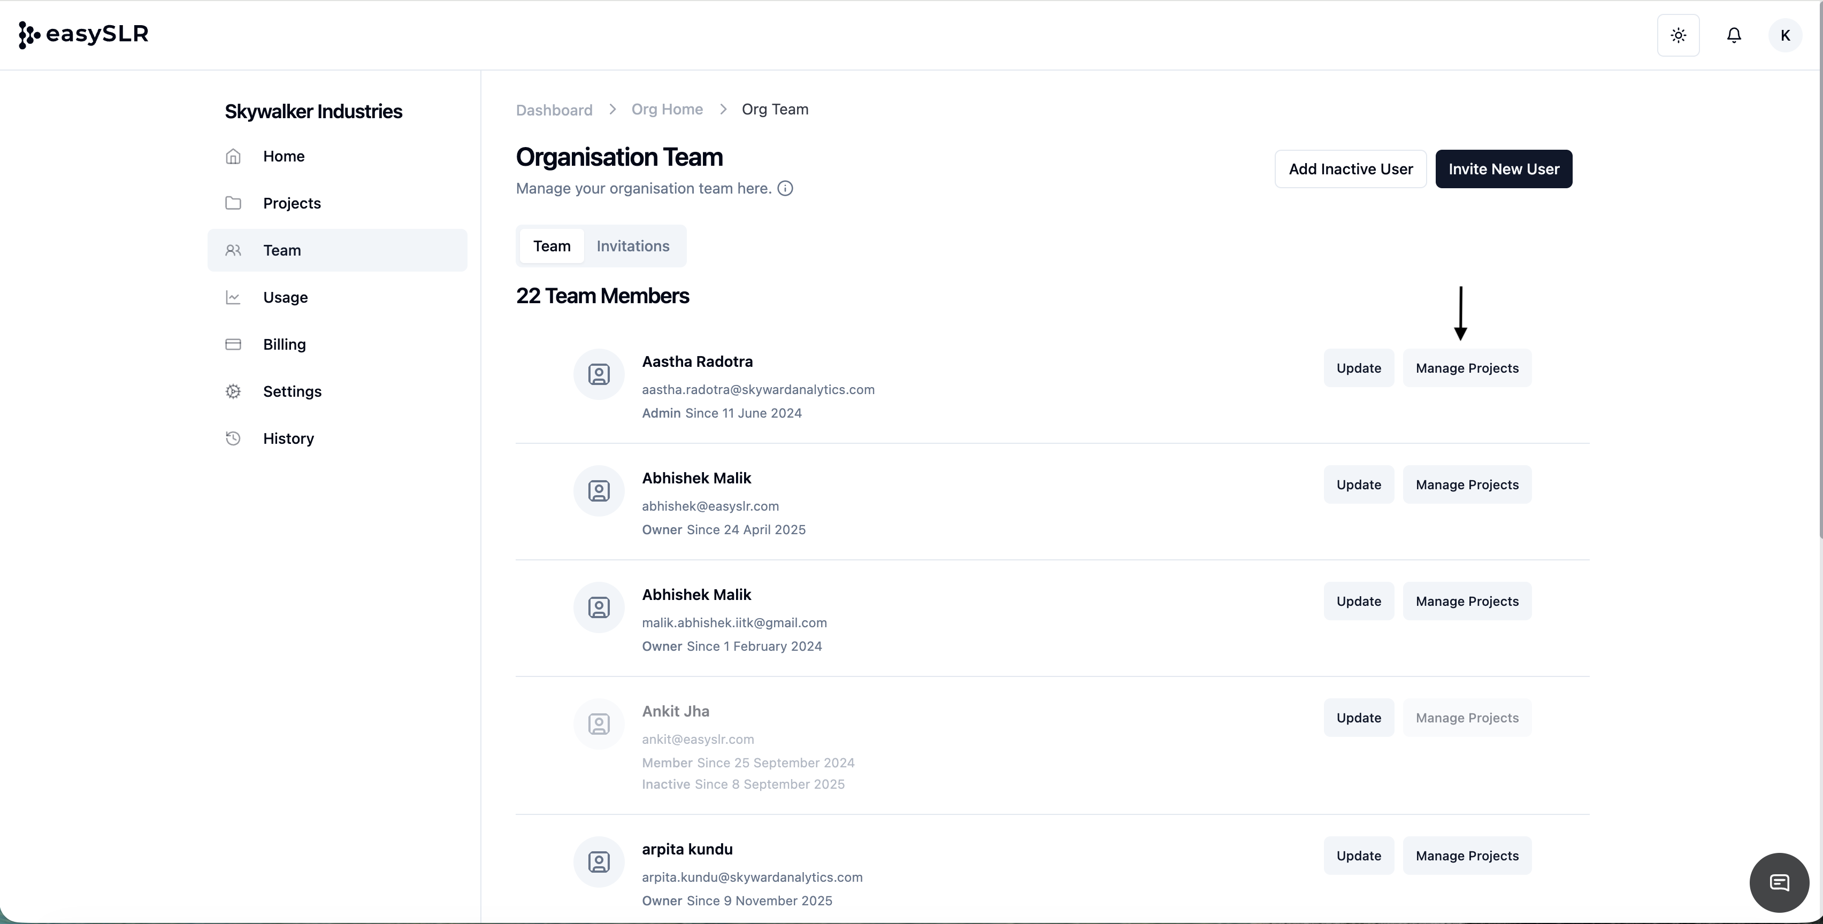Toggle the light/dark theme sun icon

[x=1678, y=35]
